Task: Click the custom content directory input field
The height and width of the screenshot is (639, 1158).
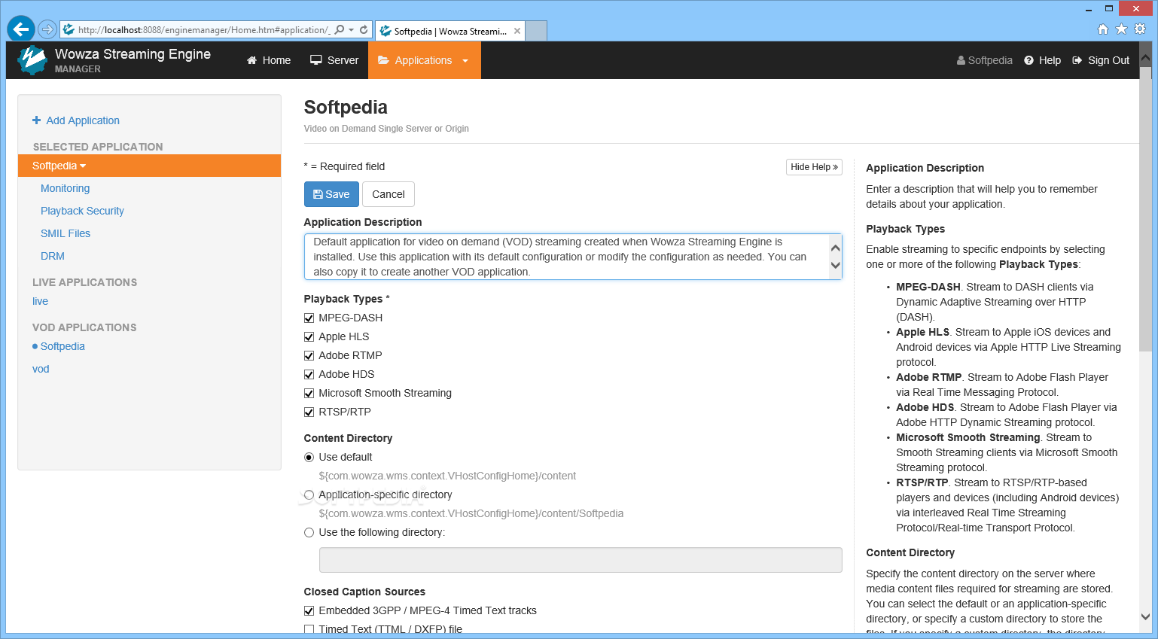Action: pos(581,560)
